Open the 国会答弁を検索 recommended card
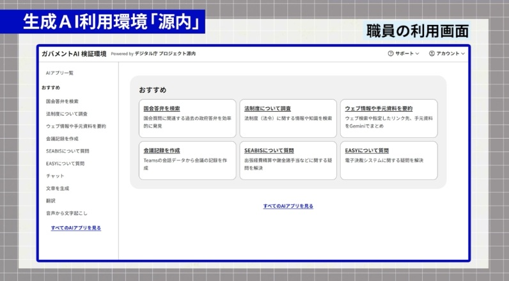This screenshot has height=281, width=509. click(x=187, y=118)
